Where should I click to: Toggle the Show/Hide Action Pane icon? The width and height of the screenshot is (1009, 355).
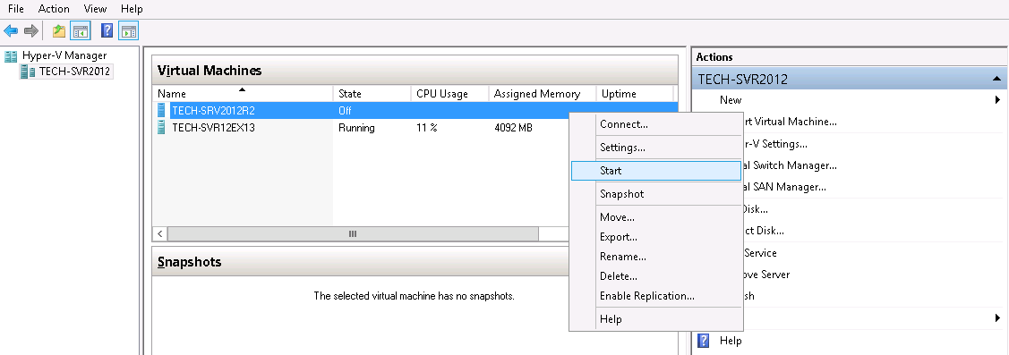tap(129, 31)
